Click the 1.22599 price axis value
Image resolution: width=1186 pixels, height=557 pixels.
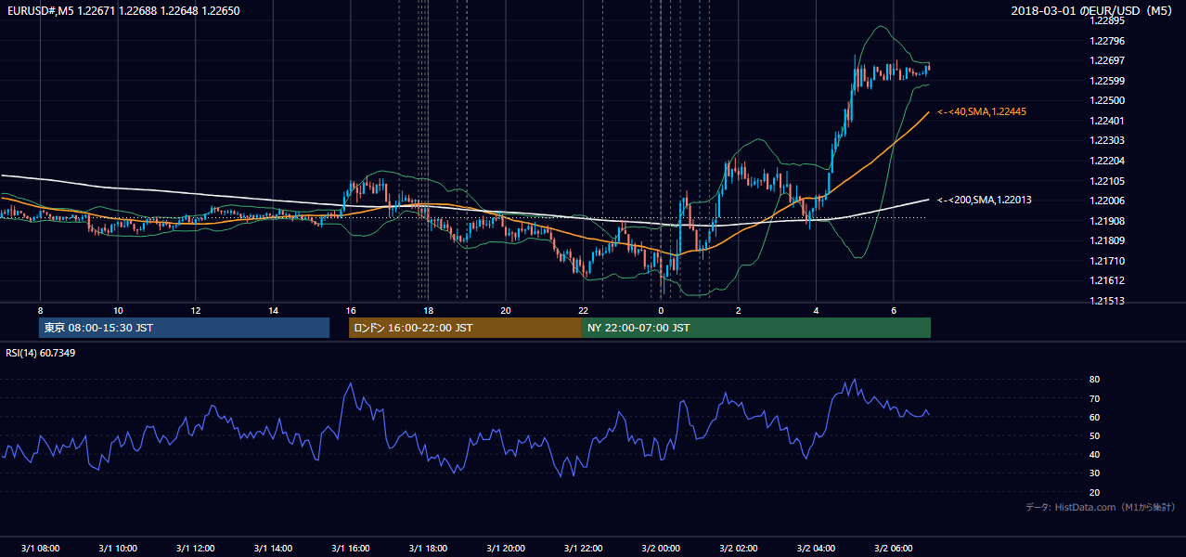click(x=1106, y=81)
